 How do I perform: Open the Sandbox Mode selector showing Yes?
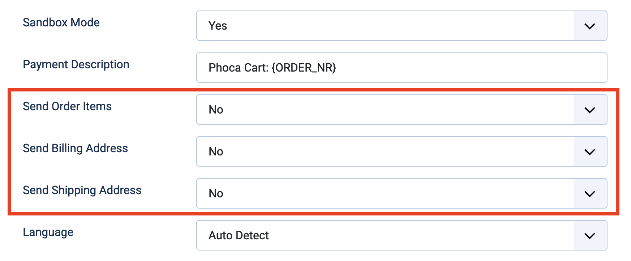(x=361, y=26)
